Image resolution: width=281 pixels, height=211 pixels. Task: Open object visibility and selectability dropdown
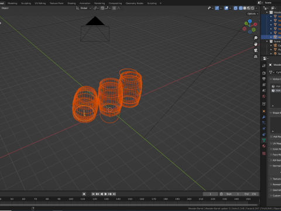click(210, 8)
